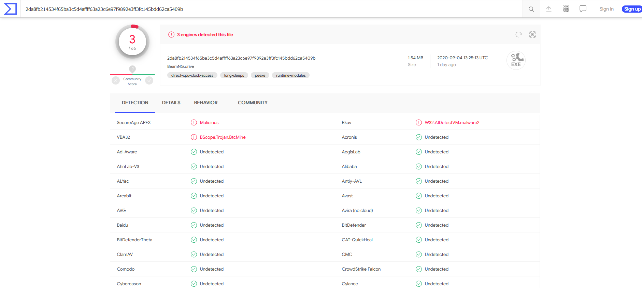Click the CMC engine name
Viewport: 642px width, 288px height.
[x=347, y=254]
